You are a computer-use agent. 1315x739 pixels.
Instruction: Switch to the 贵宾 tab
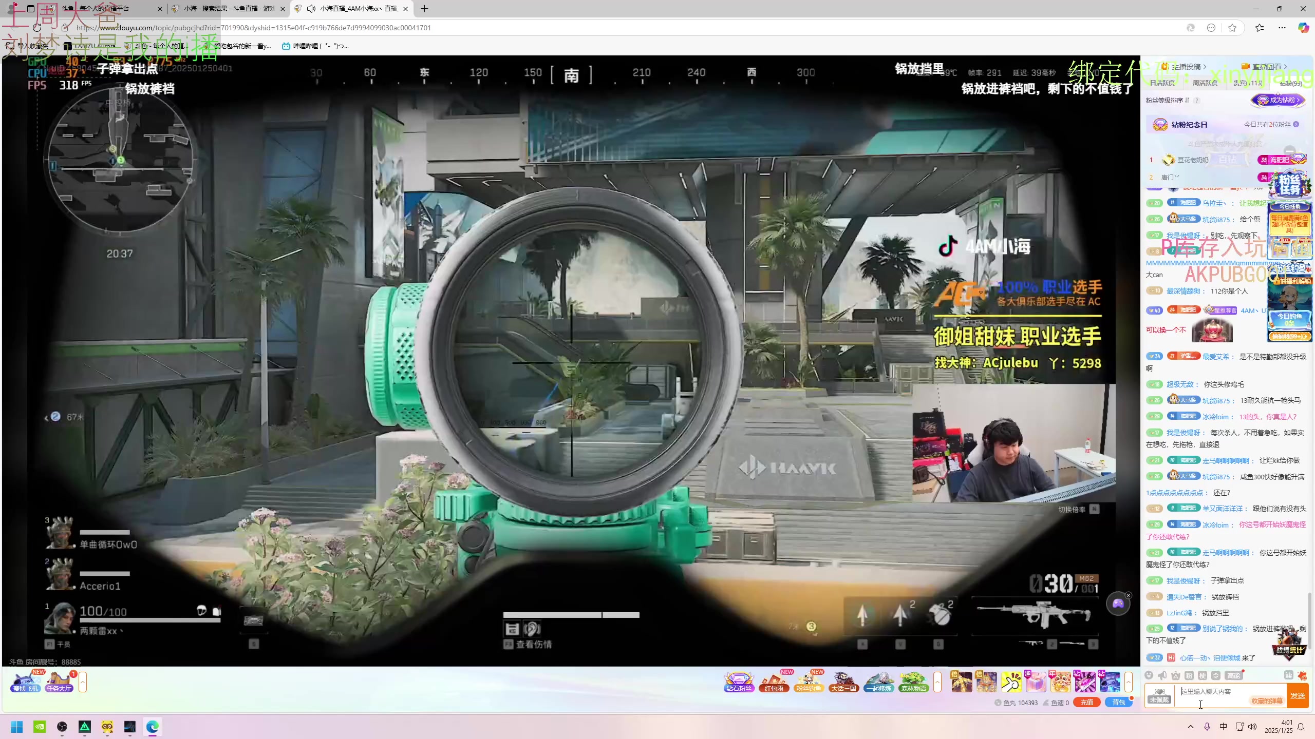point(1247,83)
